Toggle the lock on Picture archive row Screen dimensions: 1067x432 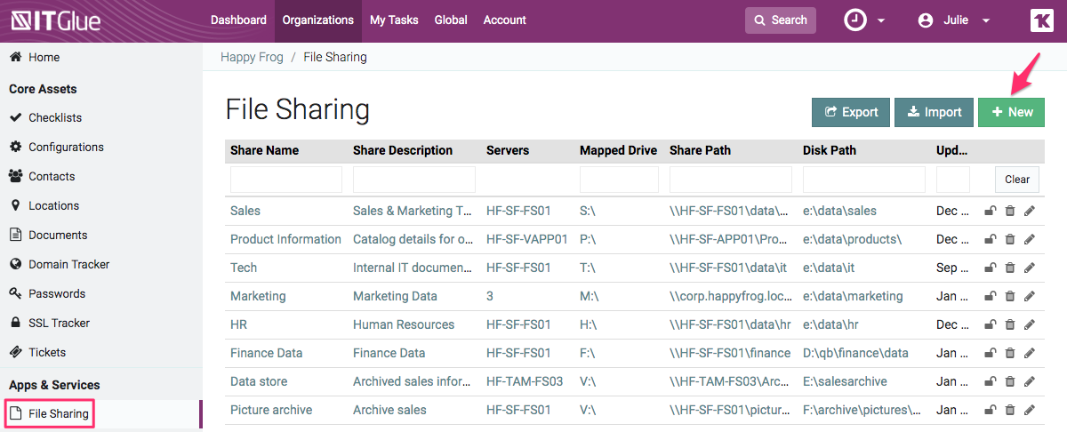[x=990, y=410]
